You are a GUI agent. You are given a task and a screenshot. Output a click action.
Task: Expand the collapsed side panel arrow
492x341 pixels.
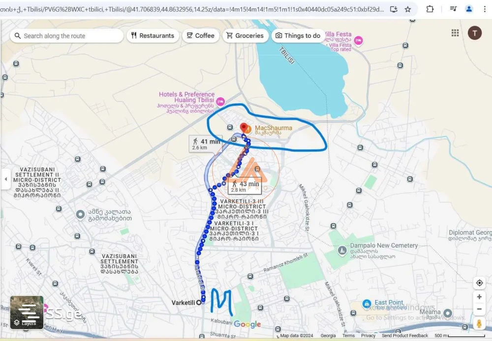[x=5, y=179]
